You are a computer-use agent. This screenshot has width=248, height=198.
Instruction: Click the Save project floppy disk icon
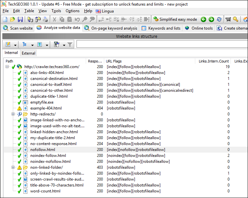coord(20,19)
